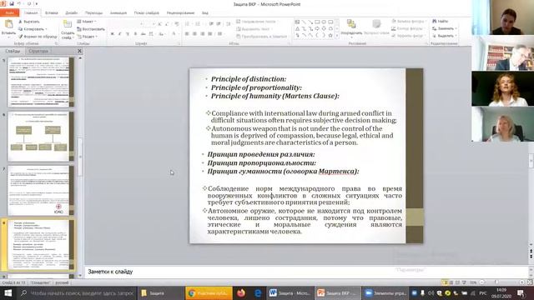Switch to the Design (Дизайн) tab
Image resolution: width=534 pixels, height=300 pixels.
72,13
